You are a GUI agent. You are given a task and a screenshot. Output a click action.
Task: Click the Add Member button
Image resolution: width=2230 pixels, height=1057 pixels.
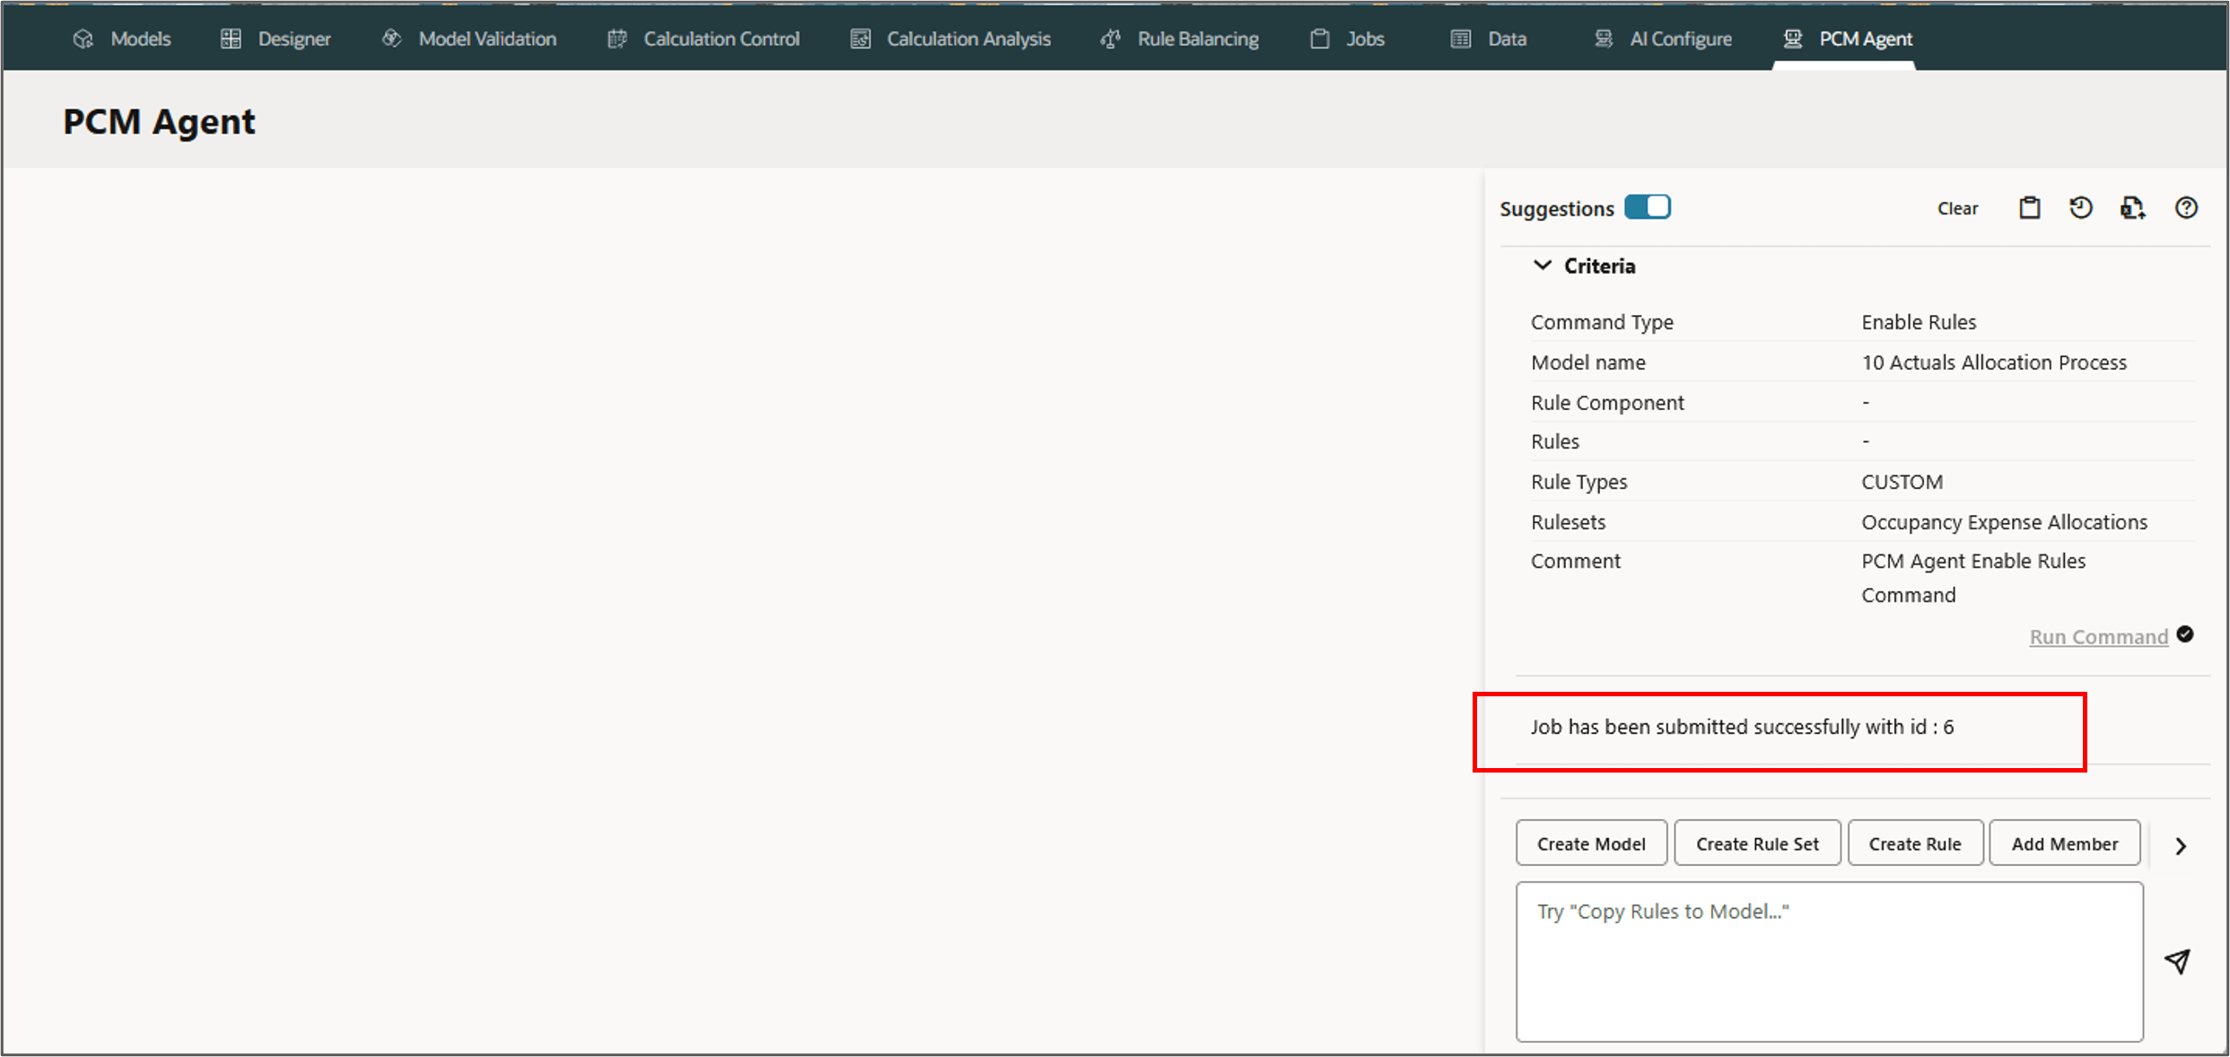click(x=2064, y=843)
